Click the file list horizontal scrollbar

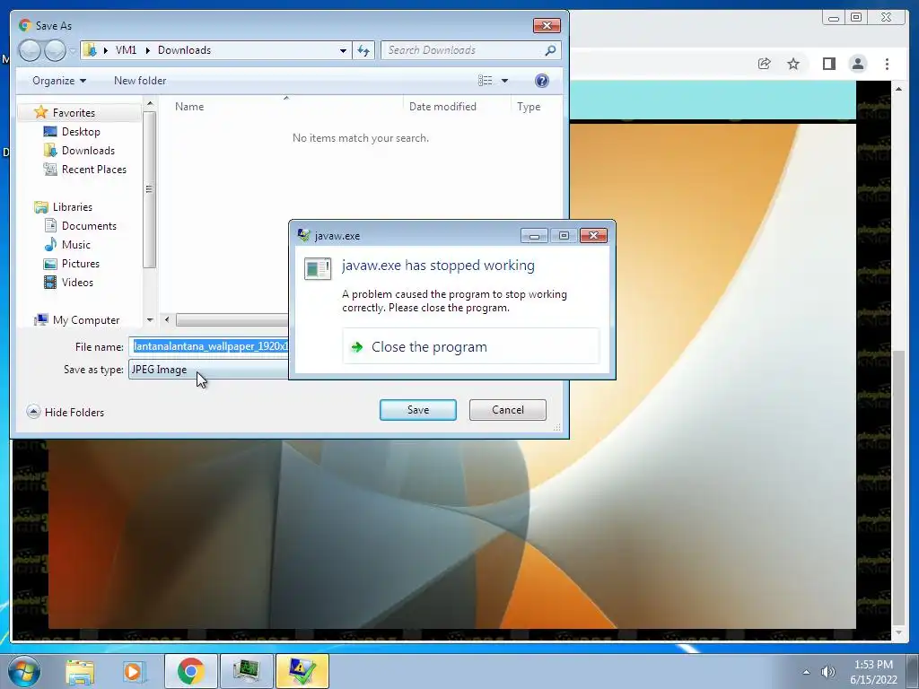pos(232,320)
